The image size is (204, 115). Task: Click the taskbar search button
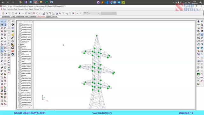(x=8, y=2)
